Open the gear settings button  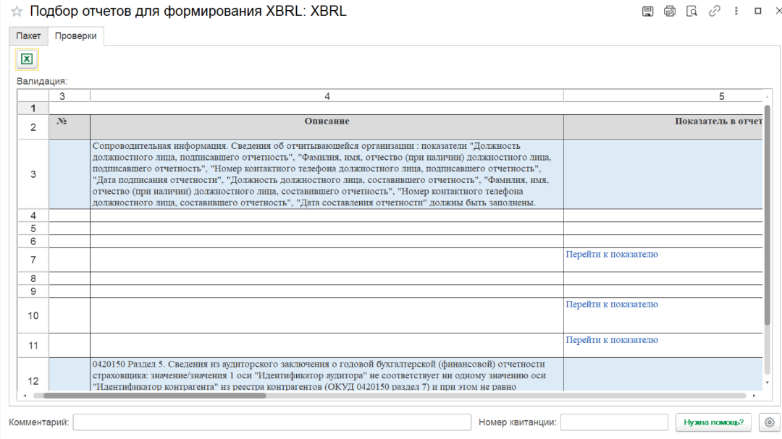(770, 422)
